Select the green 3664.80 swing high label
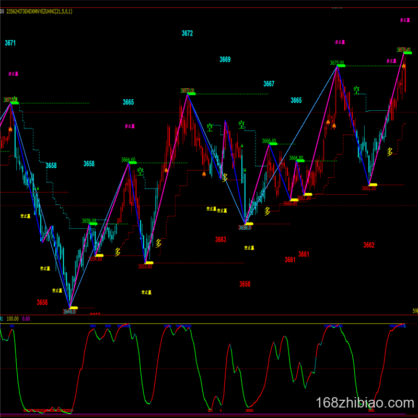This screenshot has width=418, height=418. coord(296,158)
